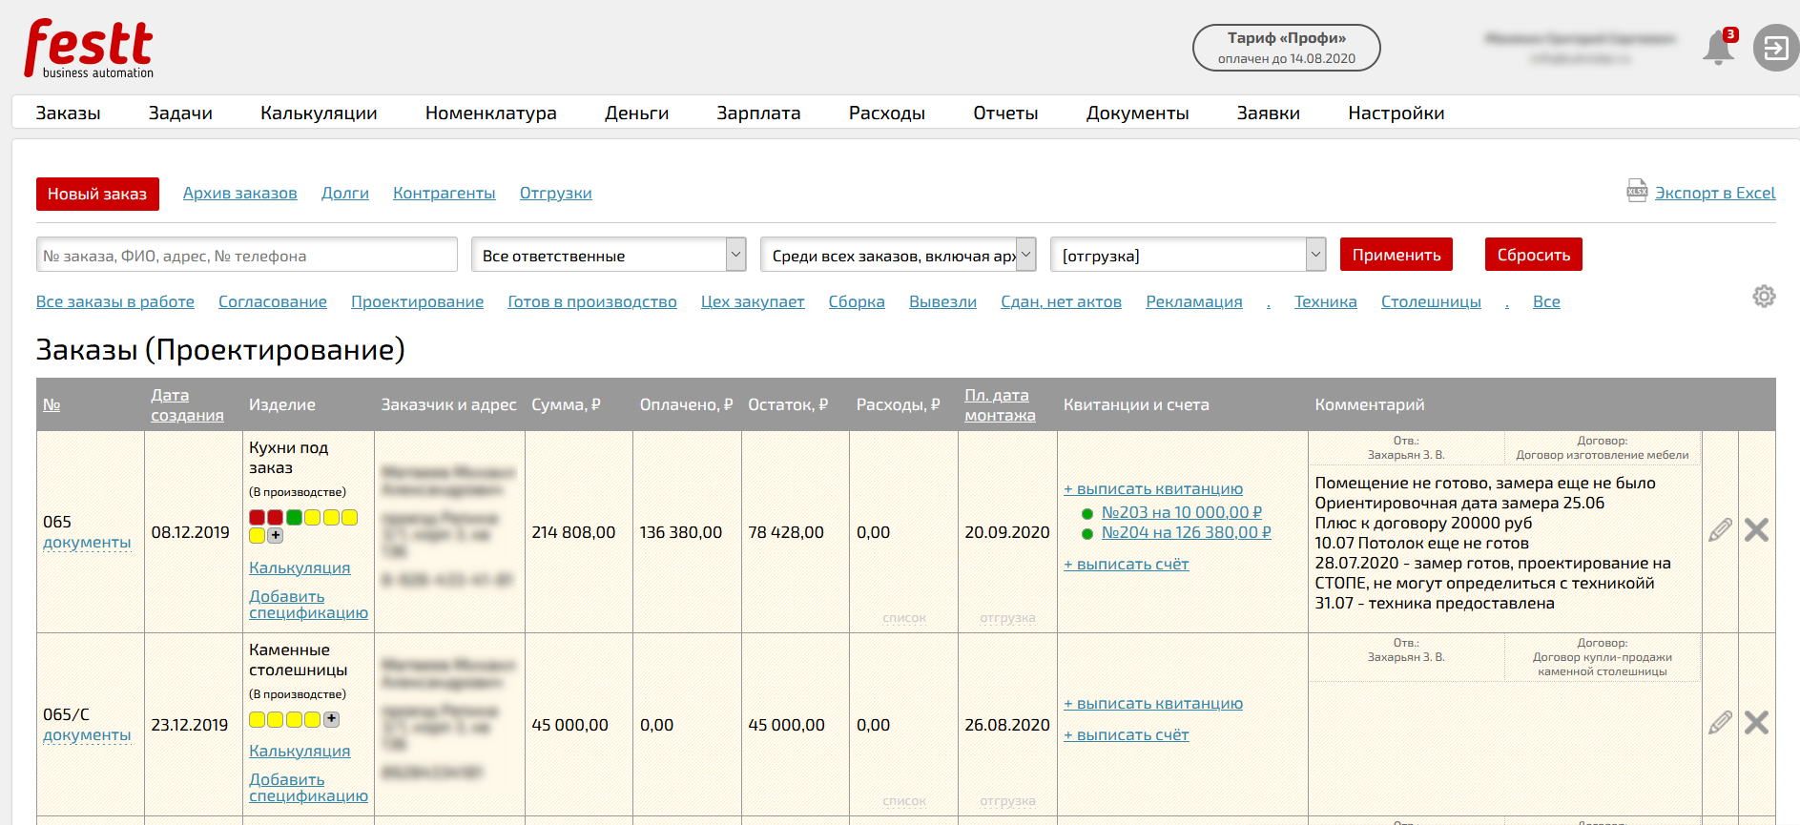
Task: Open receipt '№204 на 126 380,00 ₽'
Action: tap(1186, 532)
